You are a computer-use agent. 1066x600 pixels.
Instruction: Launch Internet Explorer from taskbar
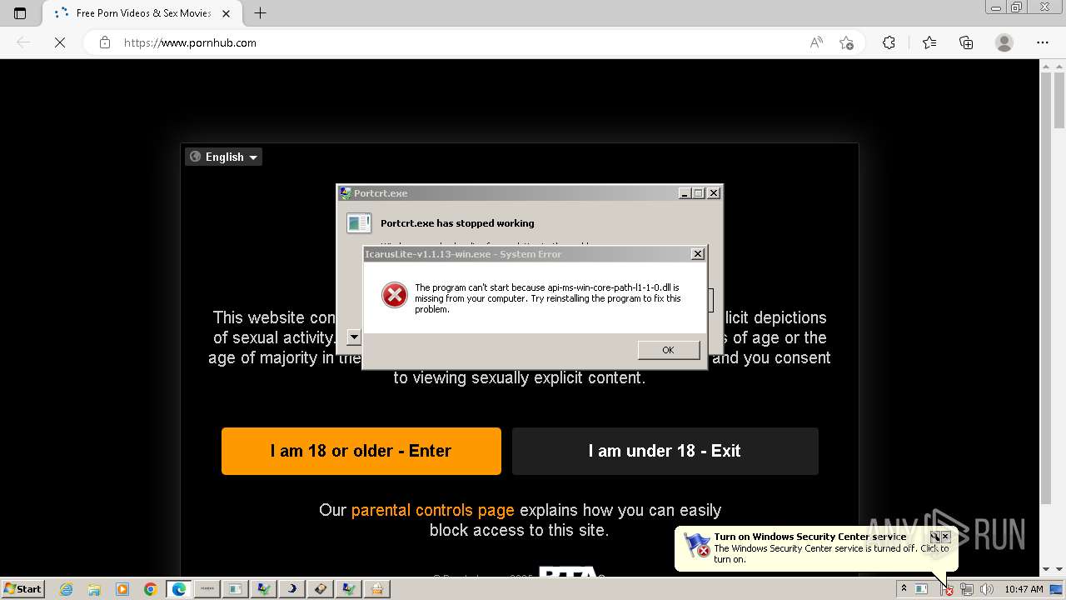[x=67, y=589]
